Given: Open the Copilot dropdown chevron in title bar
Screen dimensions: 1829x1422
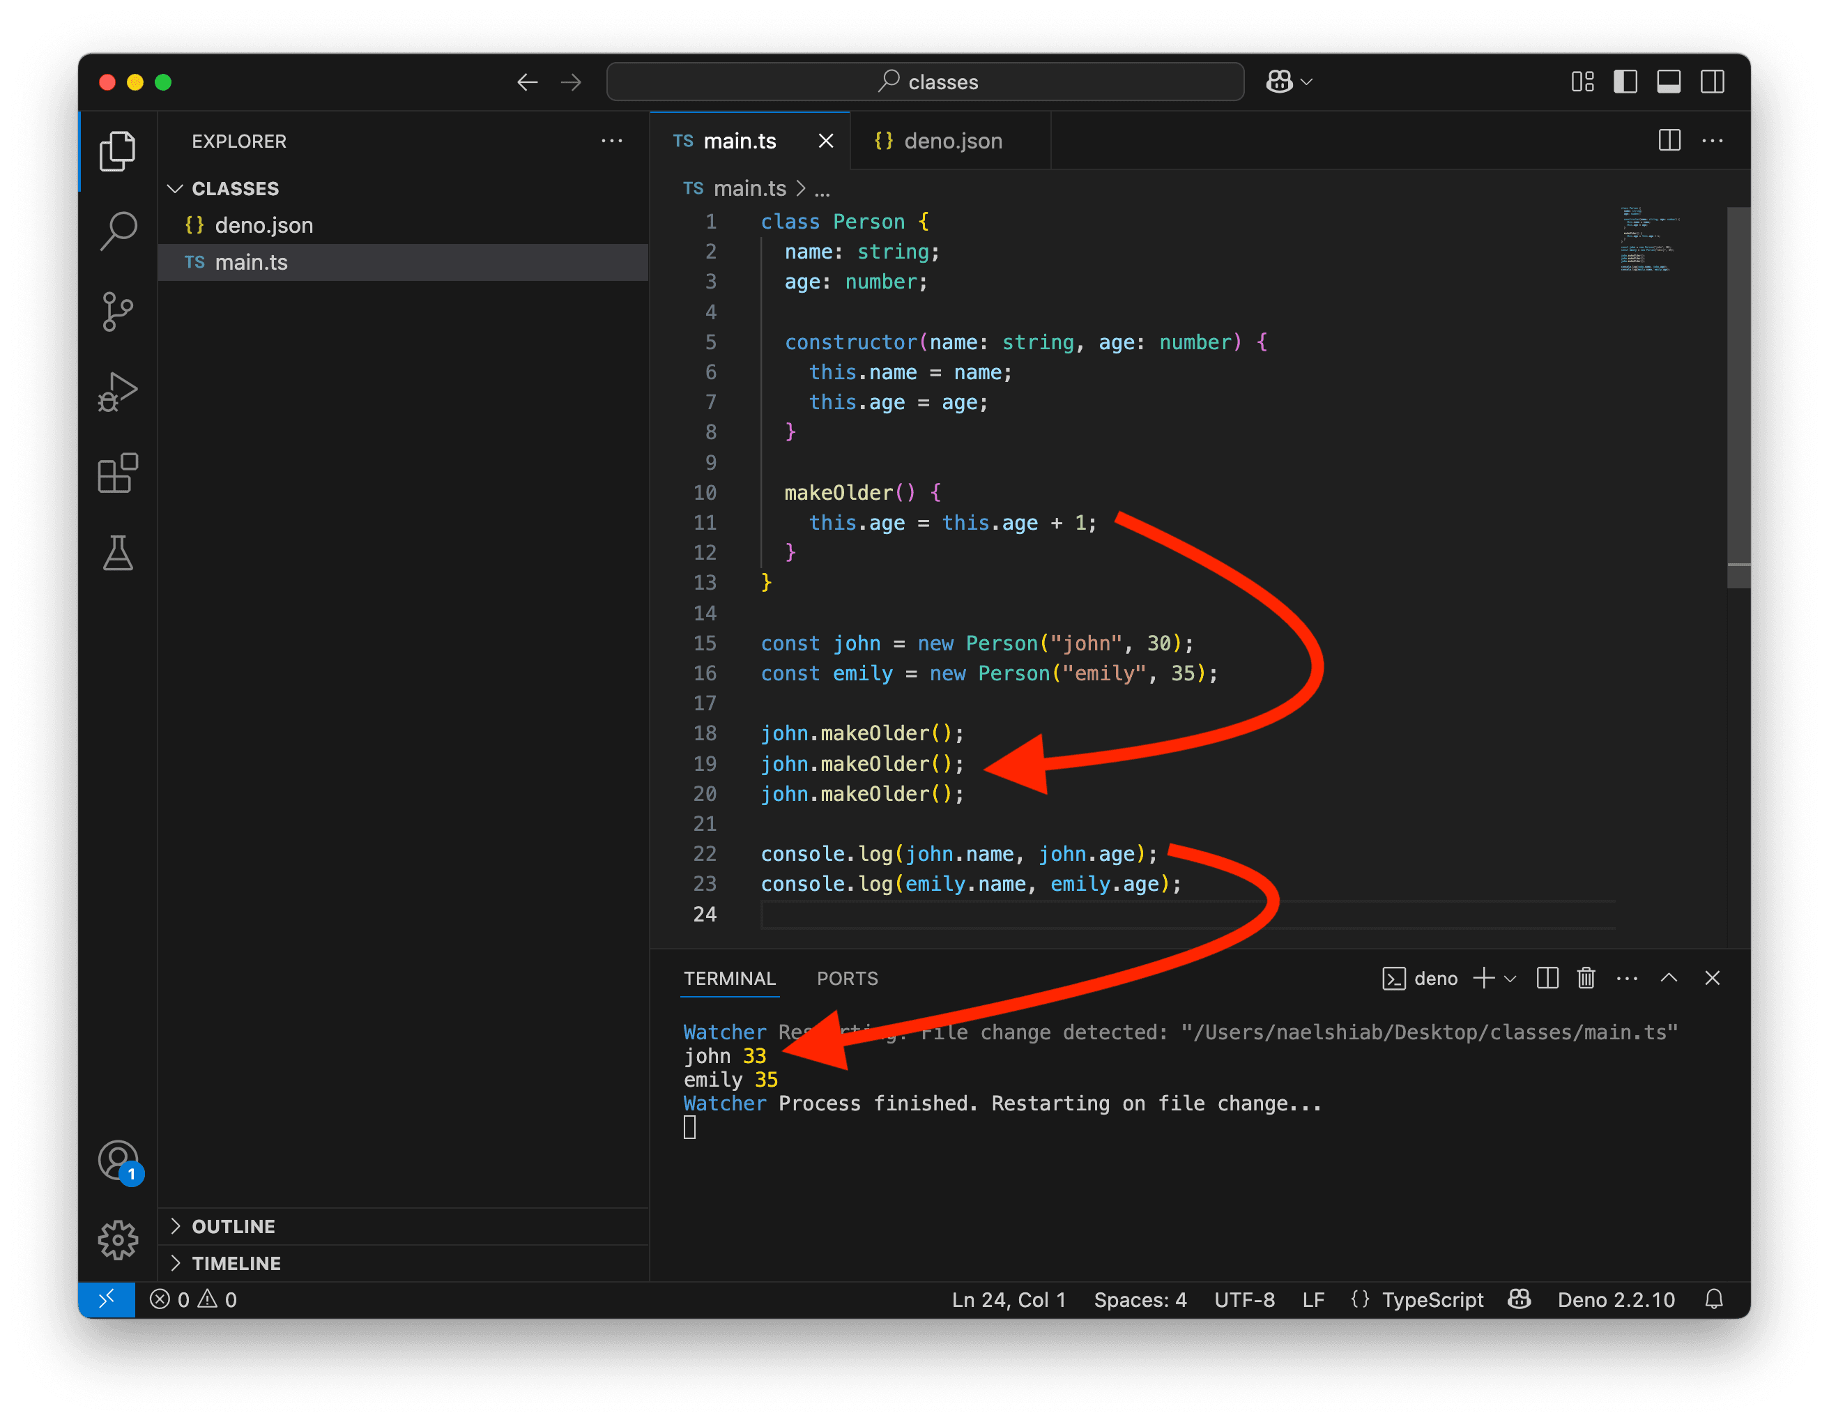Looking at the screenshot, I should click(1306, 82).
